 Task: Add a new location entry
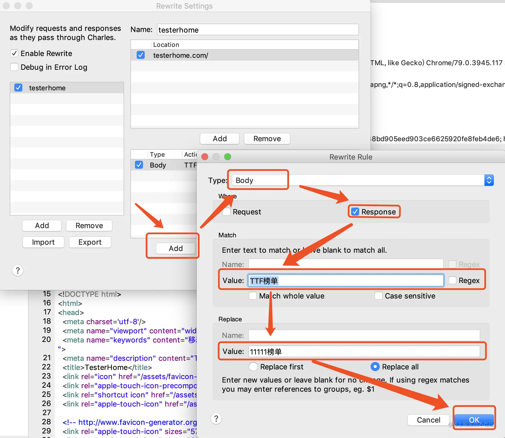[220, 139]
